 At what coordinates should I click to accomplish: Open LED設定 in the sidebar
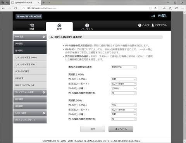30,106
